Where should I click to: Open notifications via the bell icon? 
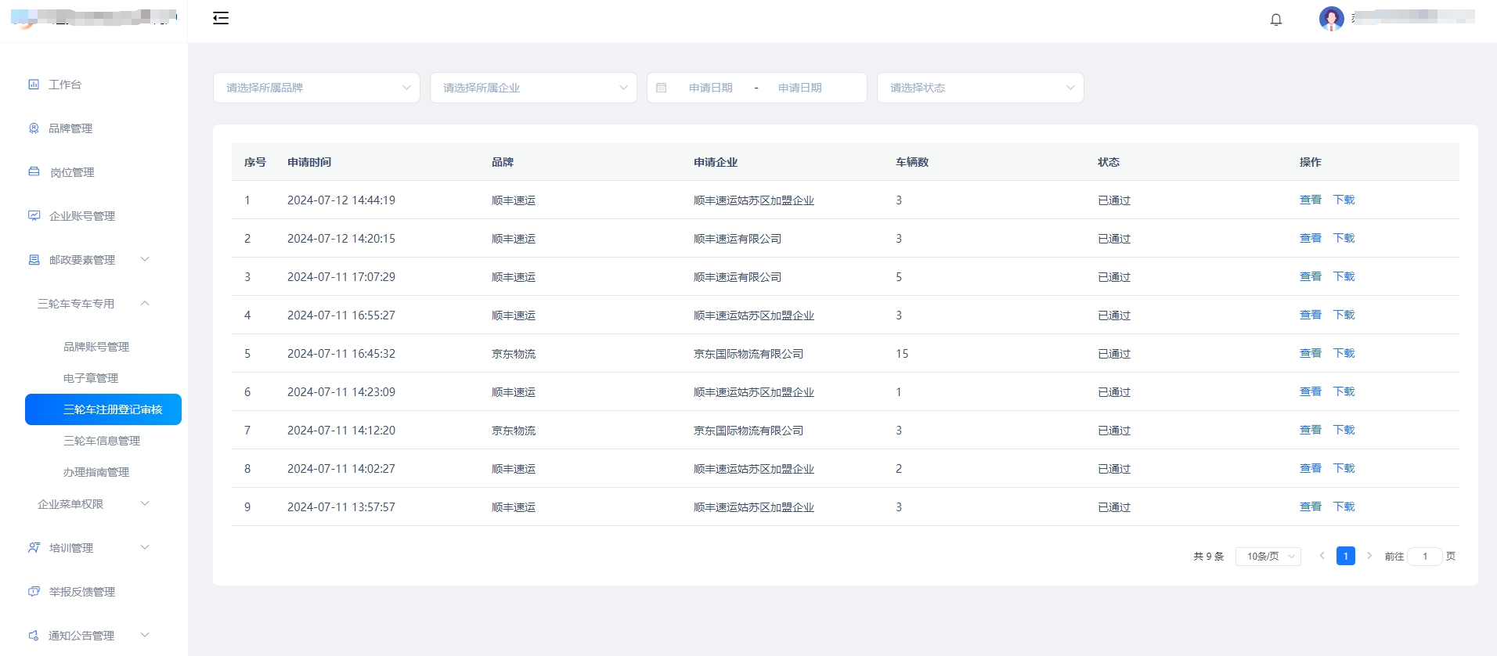(1276, 20)
